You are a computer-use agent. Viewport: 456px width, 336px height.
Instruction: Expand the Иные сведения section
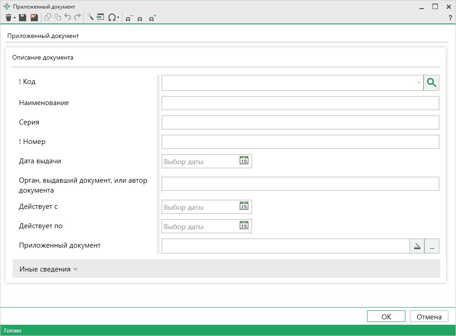[x=49, y=269]
